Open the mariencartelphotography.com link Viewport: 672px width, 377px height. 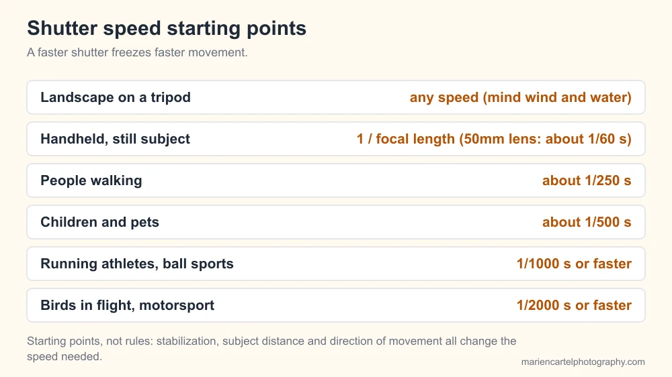coord(583,362)
